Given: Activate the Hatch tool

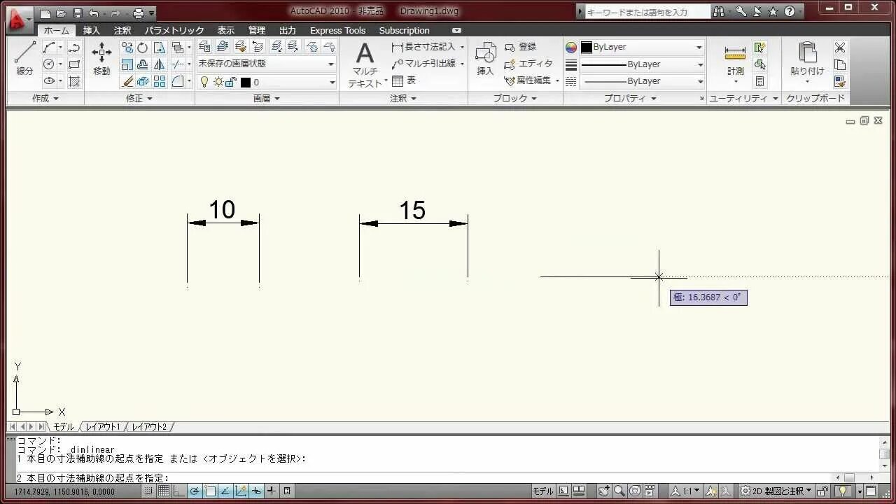Looking at the screenshot, I should (x=74, y=81).
